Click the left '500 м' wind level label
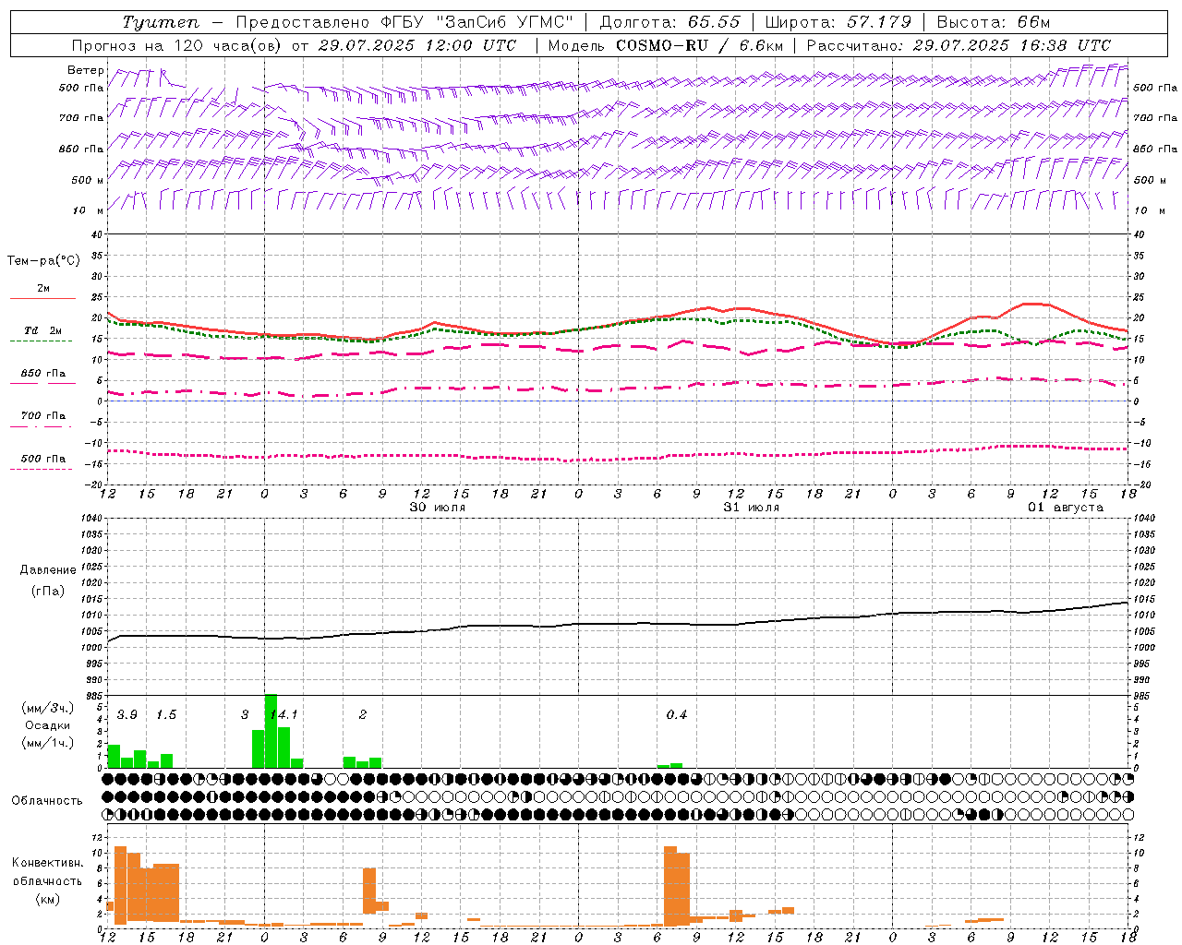 click(x=89, y=180)
